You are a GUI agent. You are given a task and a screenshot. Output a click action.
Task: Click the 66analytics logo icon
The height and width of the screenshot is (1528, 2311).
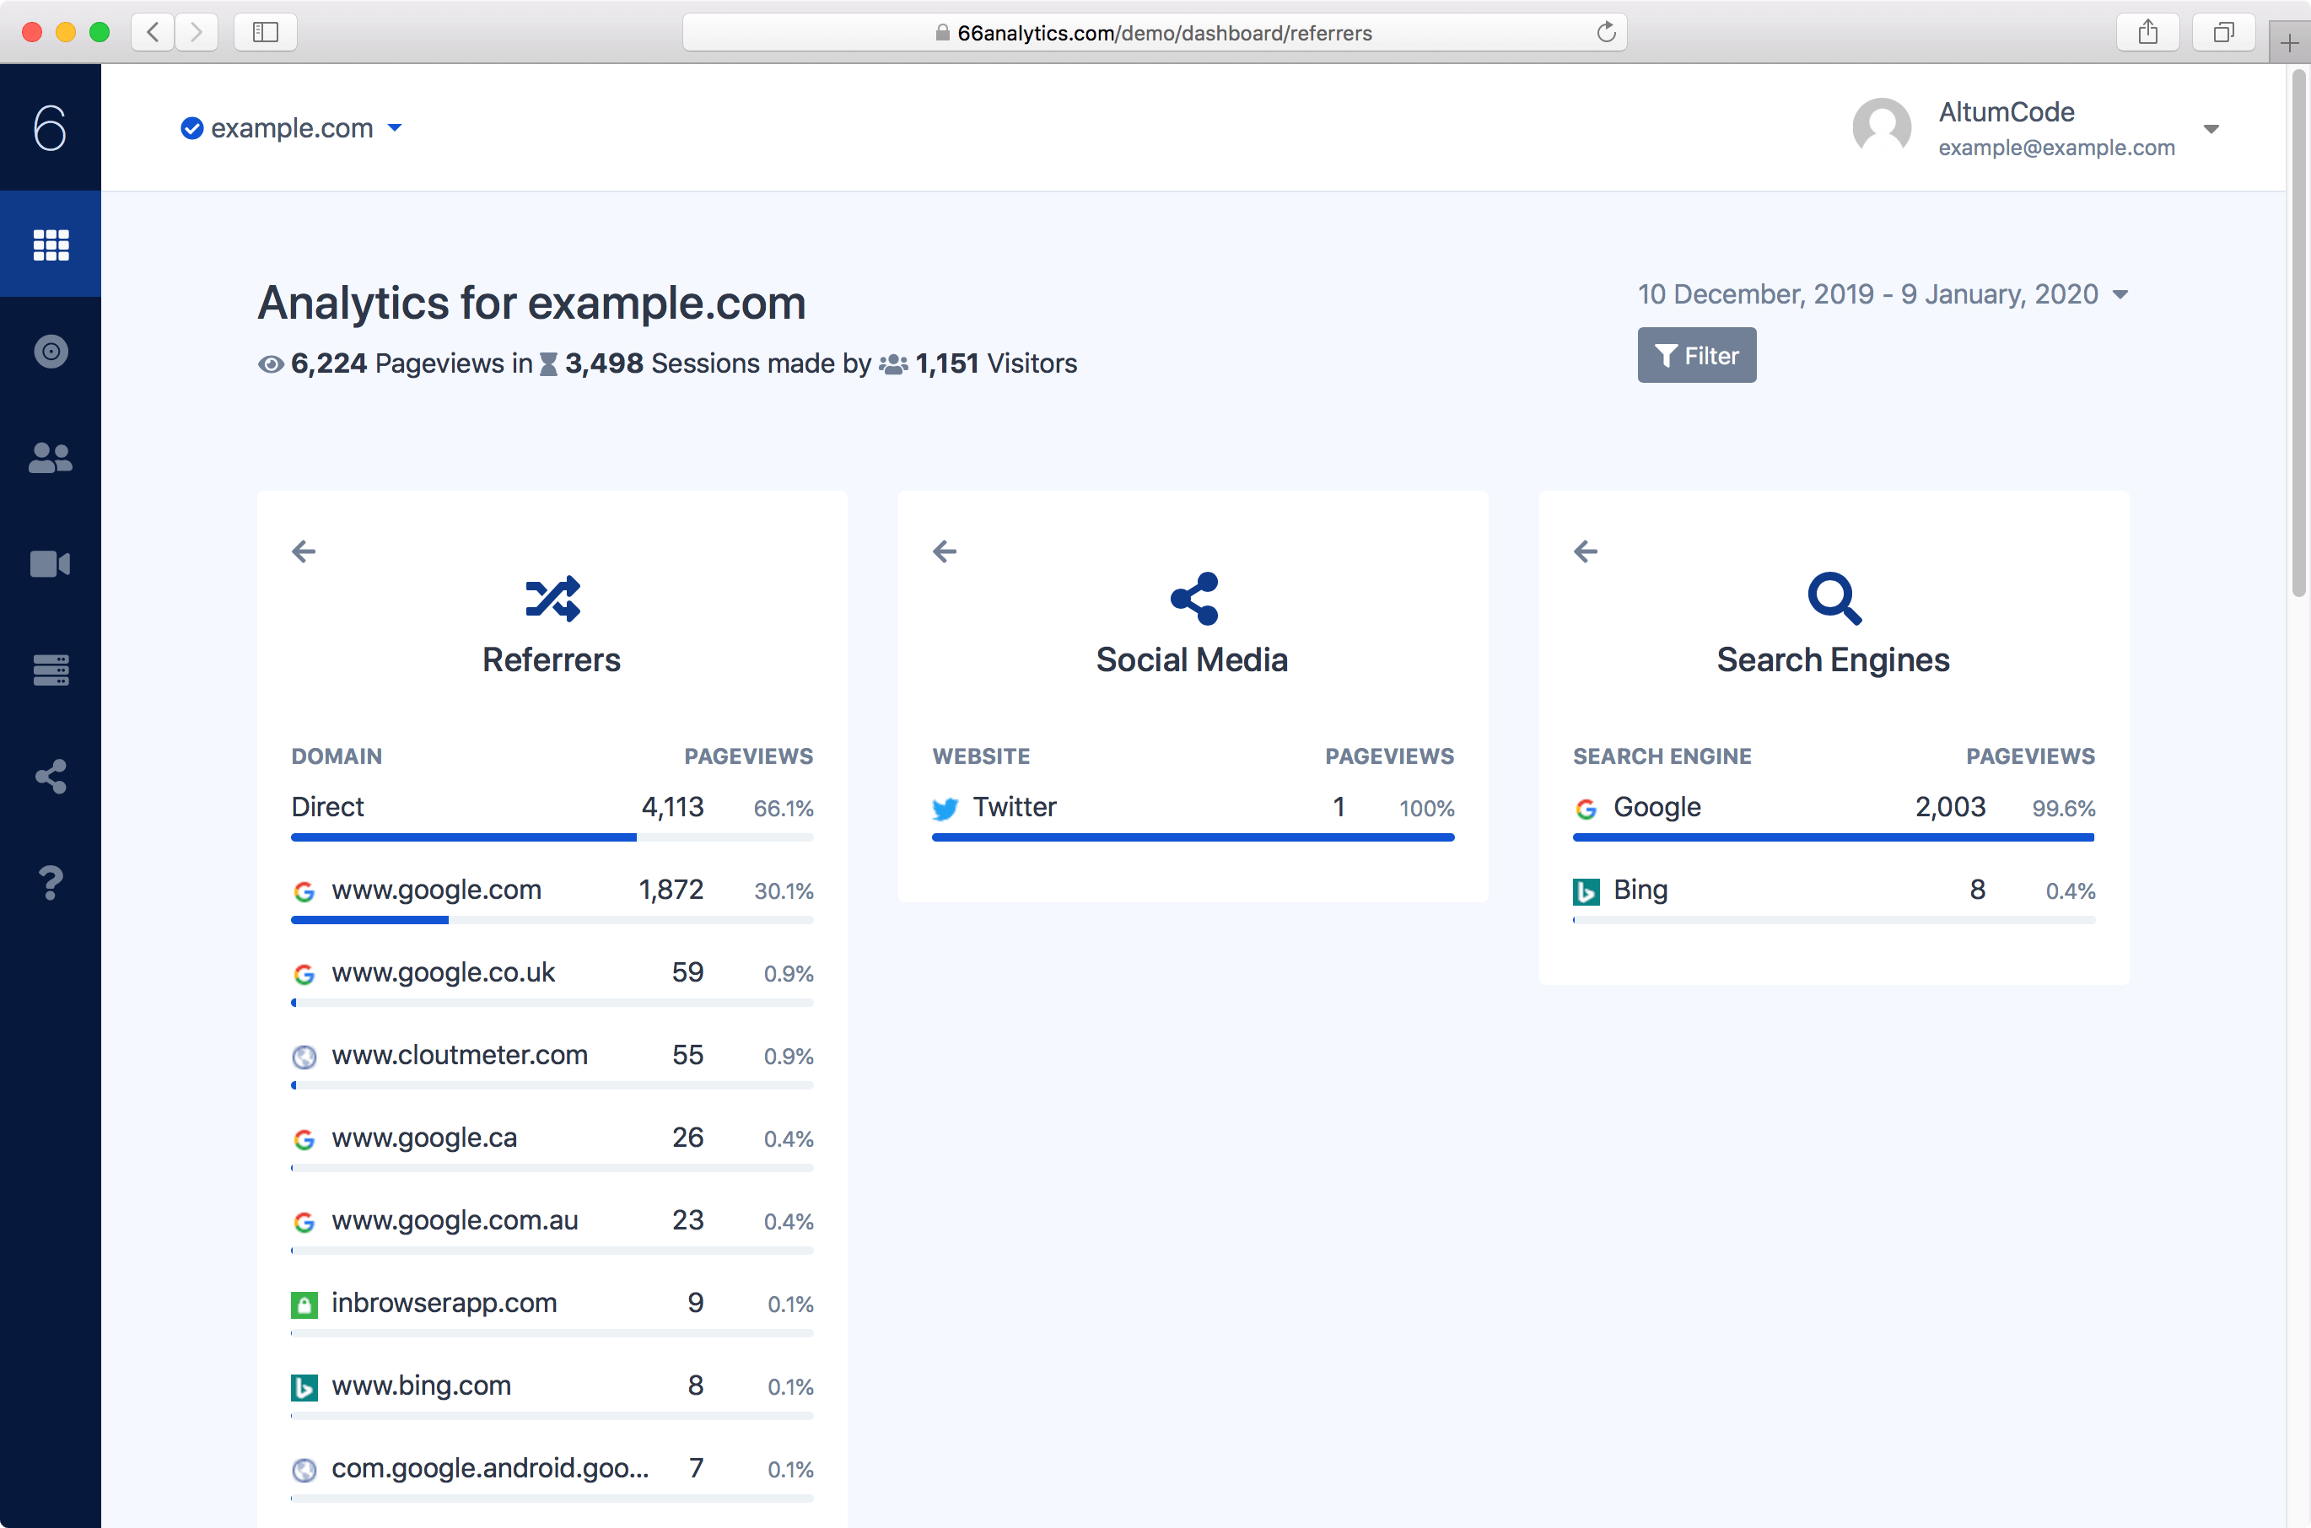(x=51, y=127)
